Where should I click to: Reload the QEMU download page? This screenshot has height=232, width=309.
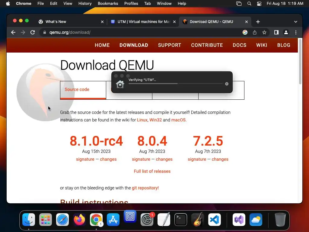coord(33,32)
